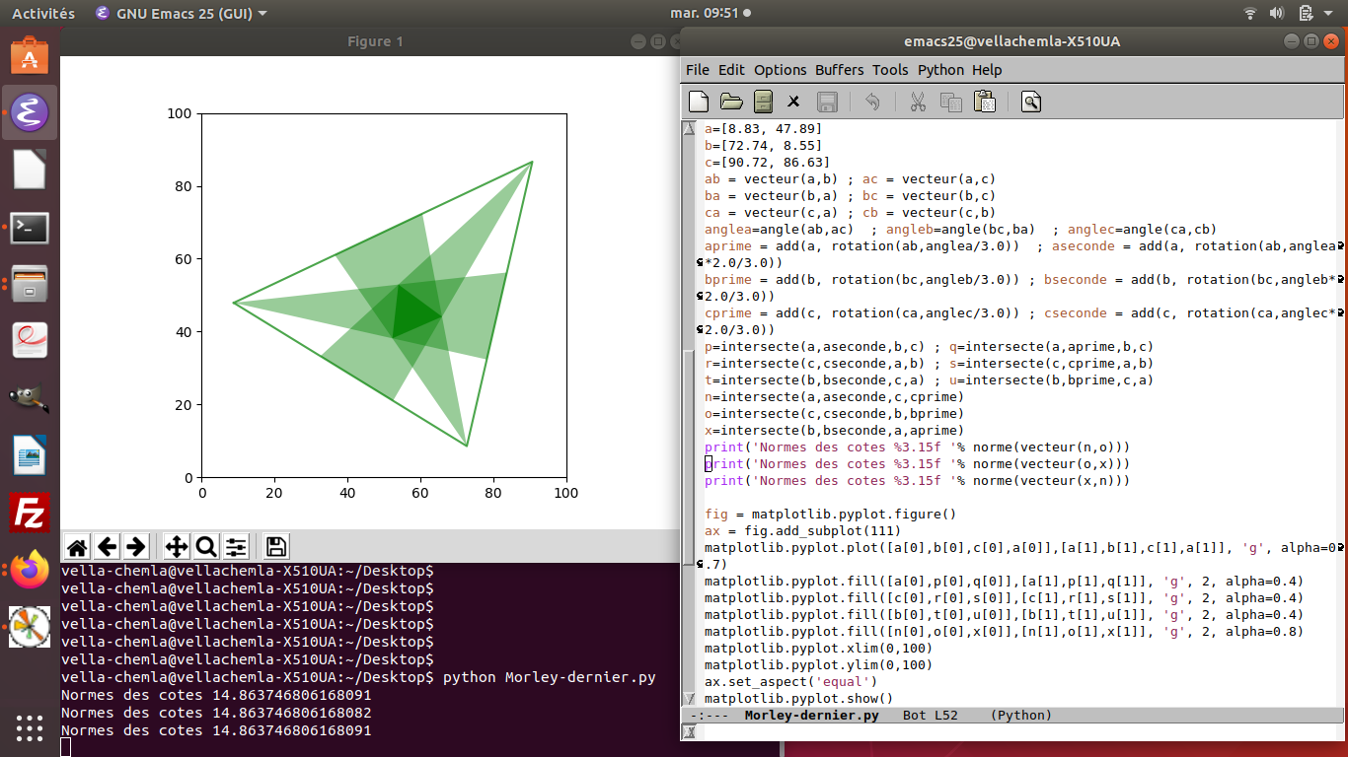The image size is (1348, 757).
Task: Launch FileZilla from the dock
Action: pyautogui.click(x=30, y=514)
